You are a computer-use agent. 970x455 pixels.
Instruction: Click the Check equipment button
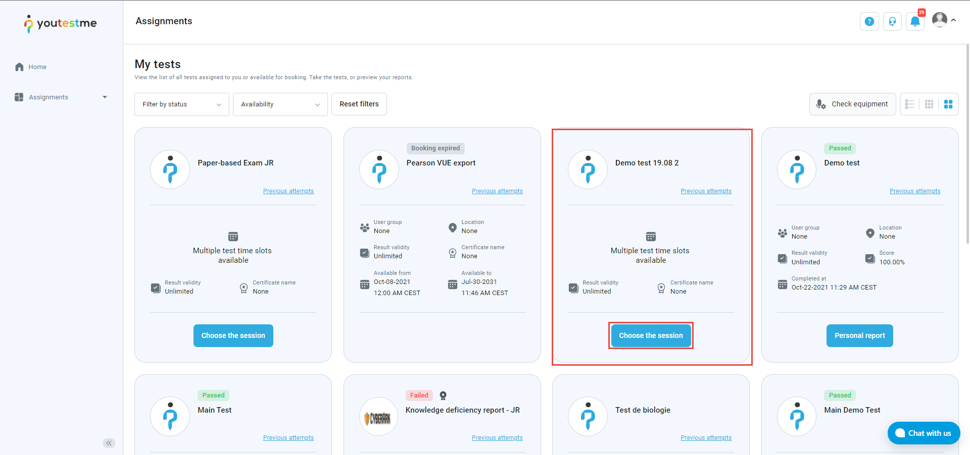pyautogui.click(x=852, y=104)
